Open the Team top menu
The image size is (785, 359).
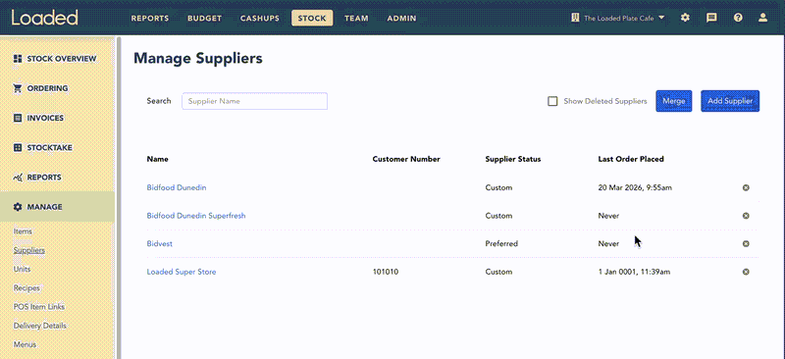click(356, 18)
